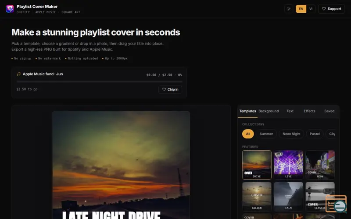The height and width of the screenshot is (219, 351).
Task: Open the Effects tab
Action: (309, 111)
